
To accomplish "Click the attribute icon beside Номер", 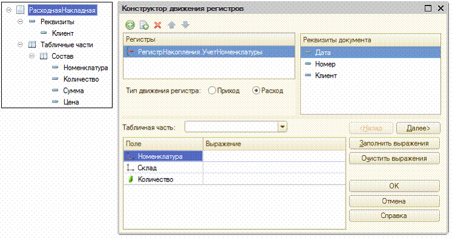I will 308,64.
